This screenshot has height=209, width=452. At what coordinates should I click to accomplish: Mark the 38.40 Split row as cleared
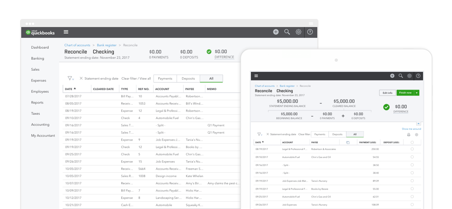coord(412,173)
